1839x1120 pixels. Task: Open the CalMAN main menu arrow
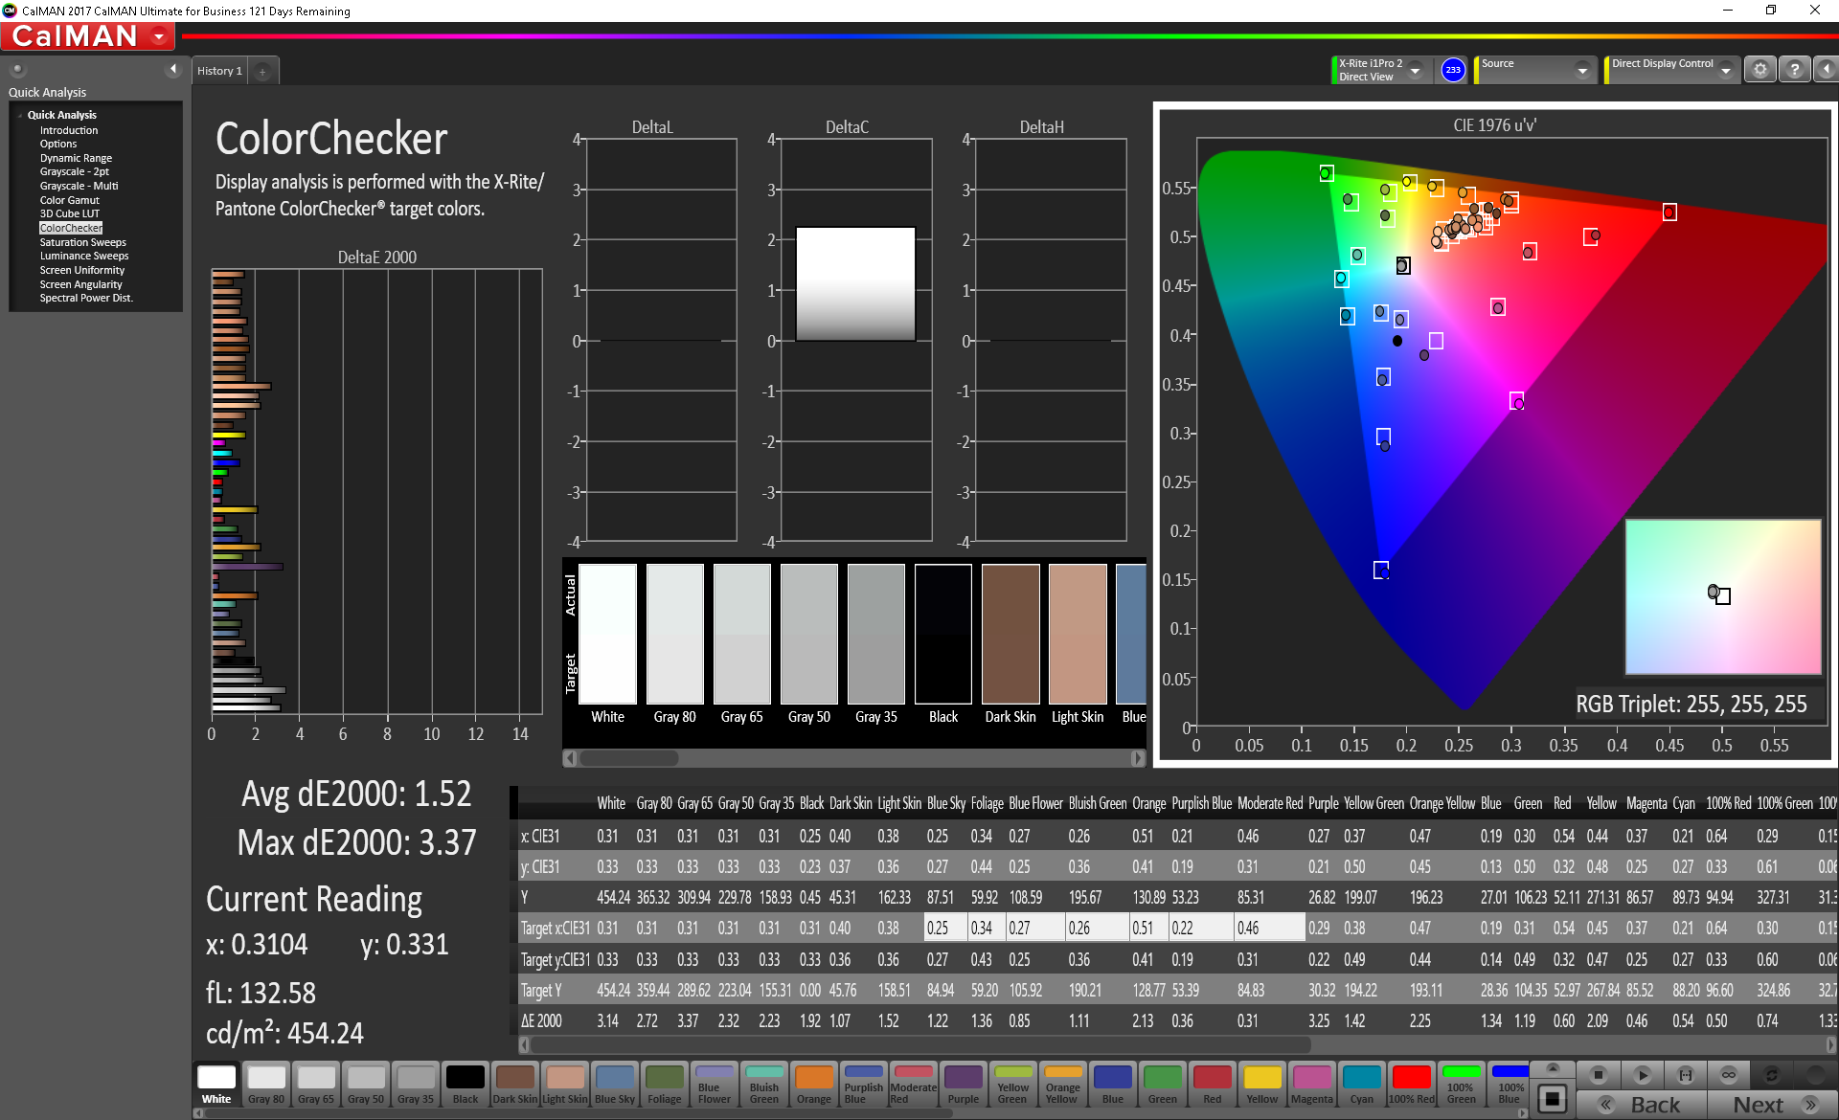pos(159,37)
